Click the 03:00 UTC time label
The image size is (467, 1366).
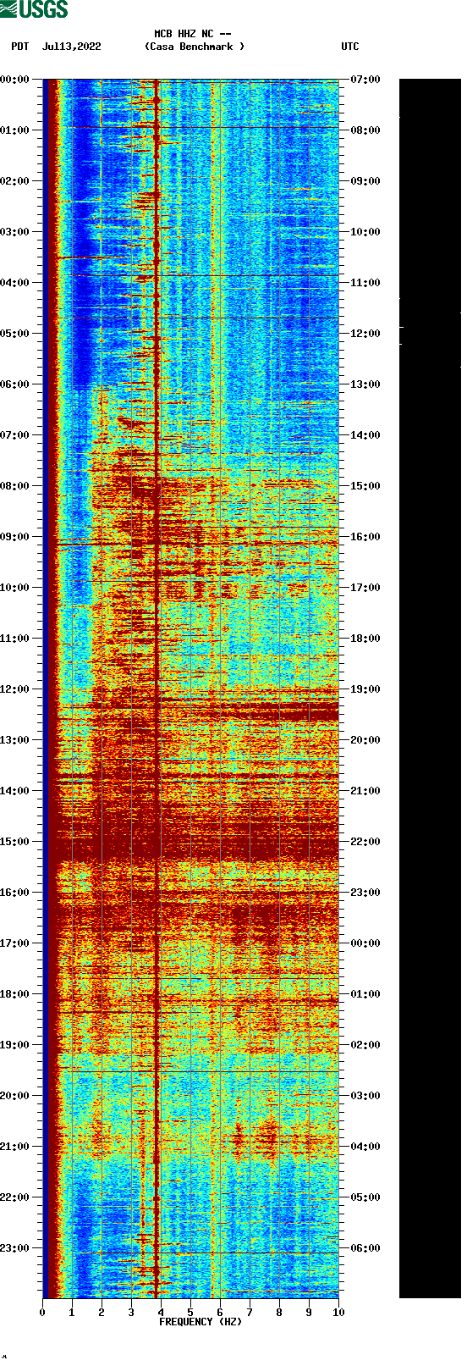[x=365, y=1096]
